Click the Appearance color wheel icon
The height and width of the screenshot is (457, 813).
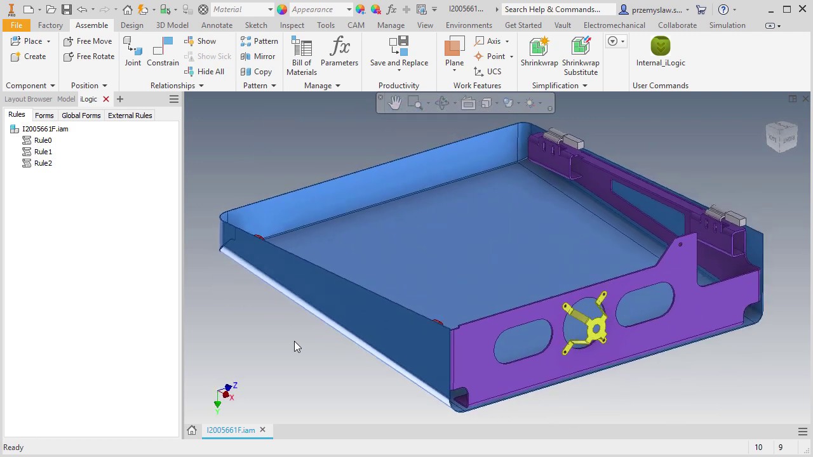[x=282, y=10]
